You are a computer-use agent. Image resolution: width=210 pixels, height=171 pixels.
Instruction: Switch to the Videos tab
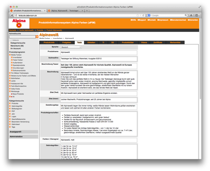click(x=144, y=42)
